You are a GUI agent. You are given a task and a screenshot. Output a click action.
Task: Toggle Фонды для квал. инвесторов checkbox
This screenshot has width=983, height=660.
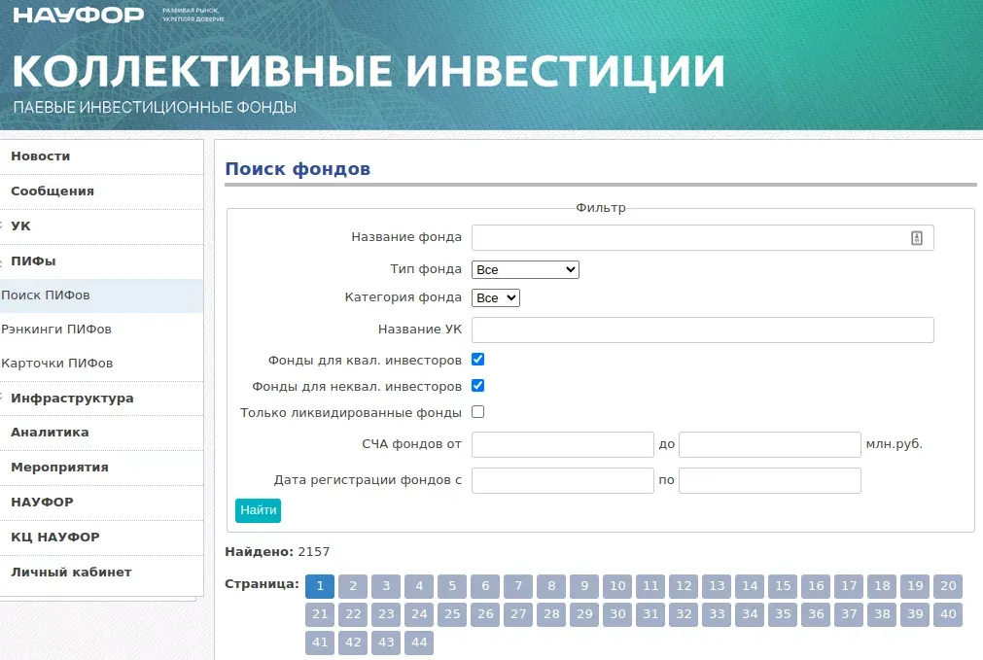477,359
